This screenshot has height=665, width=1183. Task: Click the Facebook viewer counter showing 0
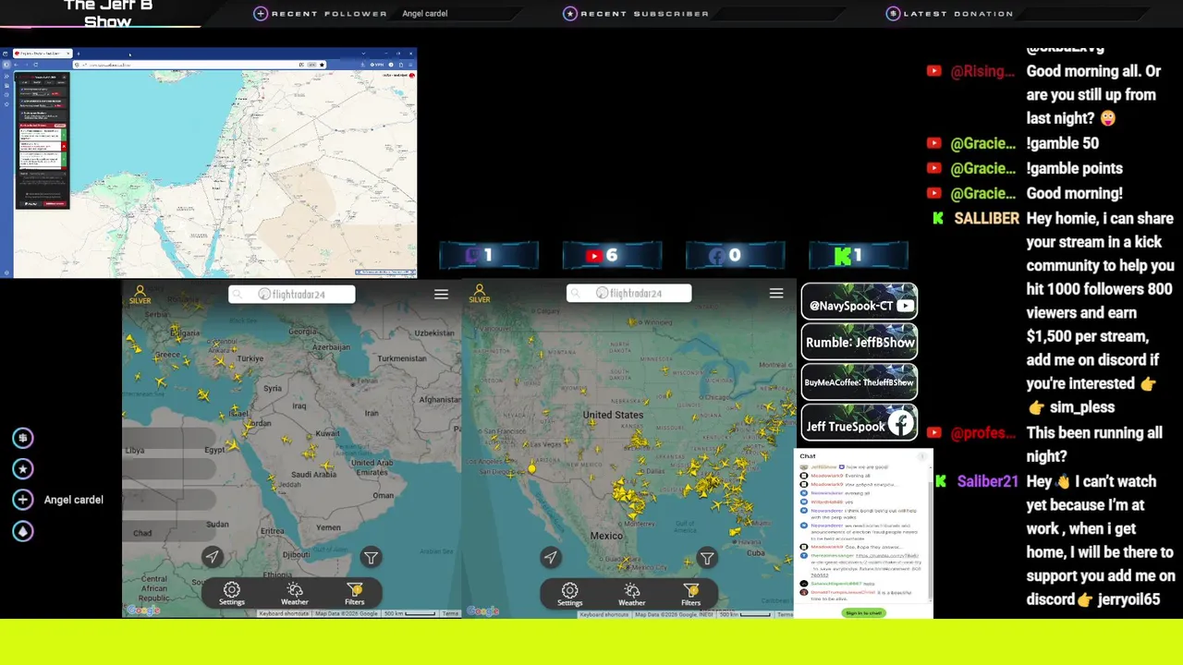click(x=735, y=256)
